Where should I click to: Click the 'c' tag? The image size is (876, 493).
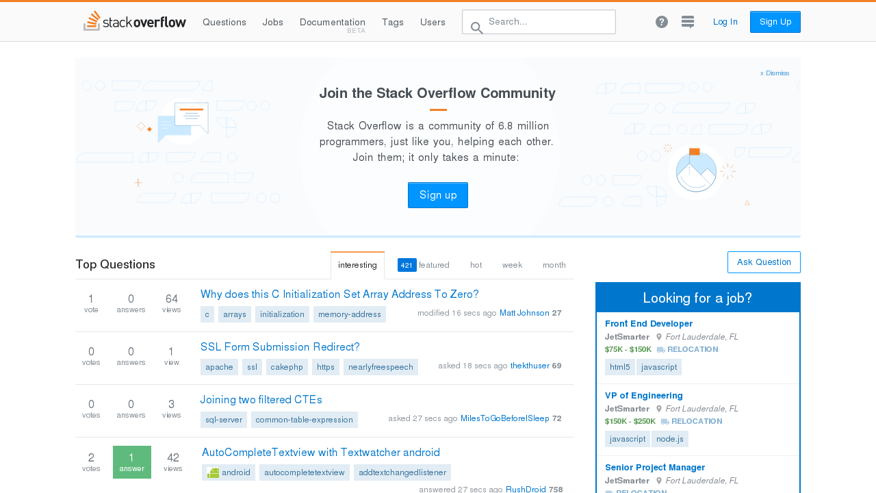point(207,314)
